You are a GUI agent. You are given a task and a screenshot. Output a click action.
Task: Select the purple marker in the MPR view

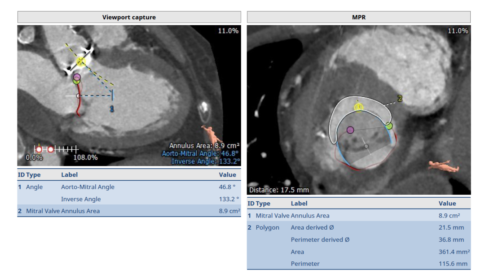[350, 130]
